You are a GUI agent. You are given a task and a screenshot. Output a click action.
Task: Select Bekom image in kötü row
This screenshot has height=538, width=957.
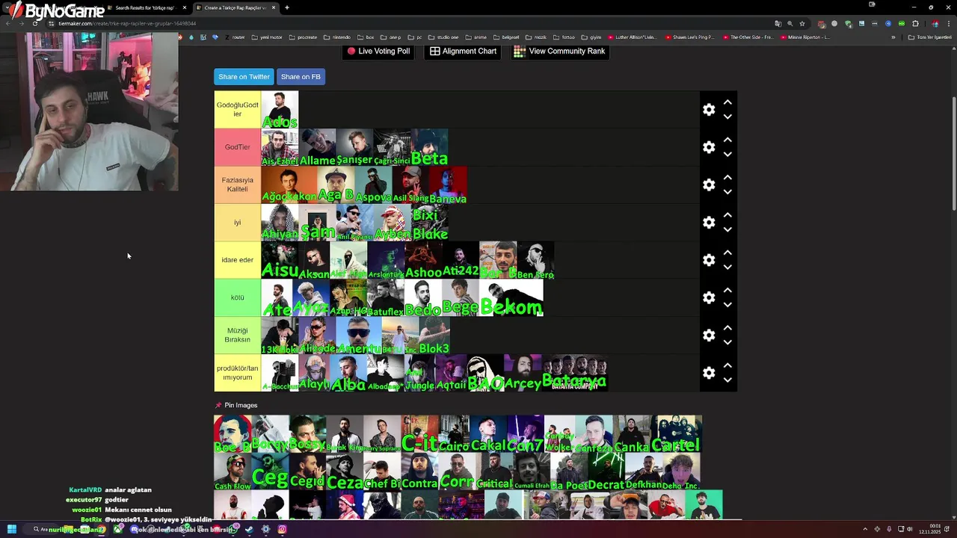511,297
